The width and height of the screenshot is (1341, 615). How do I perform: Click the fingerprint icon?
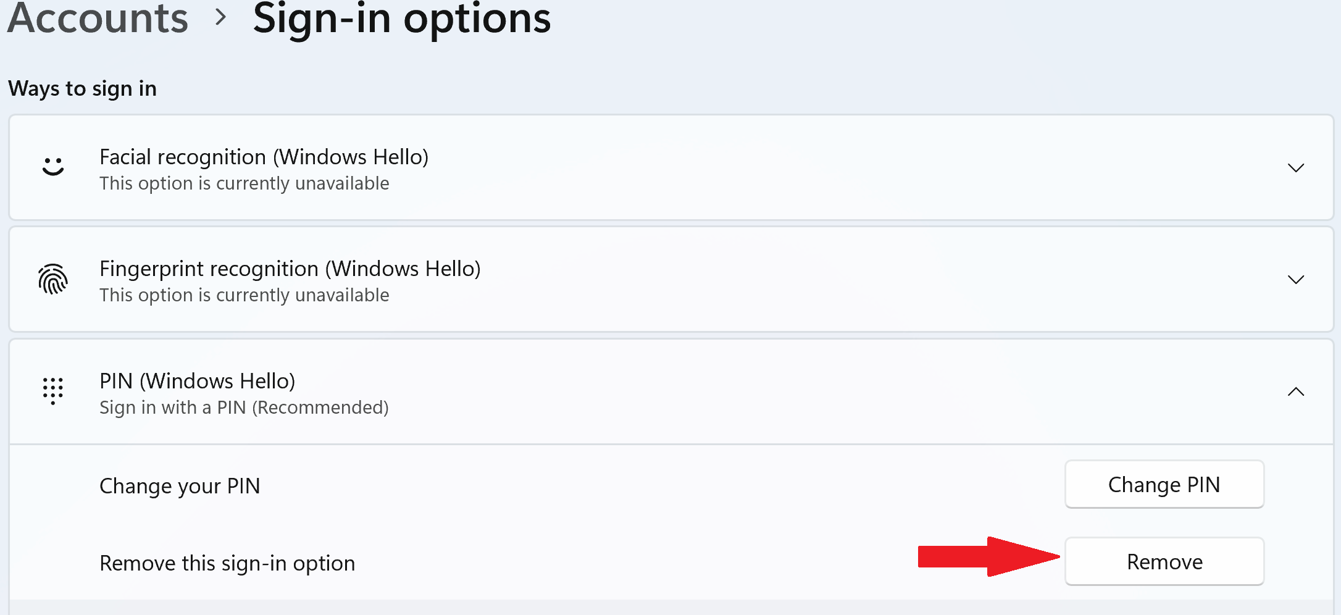point(53,279)
